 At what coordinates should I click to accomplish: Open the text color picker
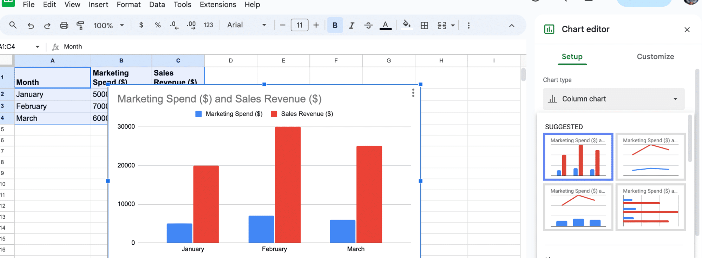[385, 26]
